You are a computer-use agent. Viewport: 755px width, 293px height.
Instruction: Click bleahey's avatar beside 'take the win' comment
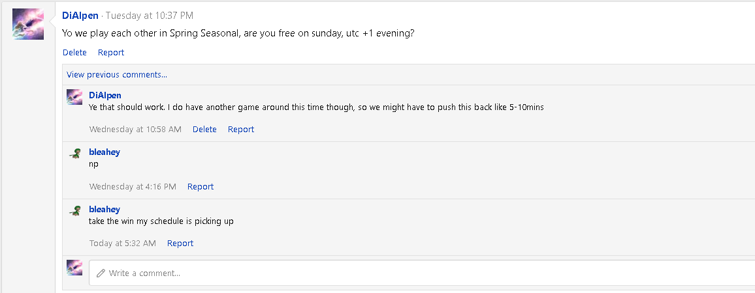(x=74, y=211)
